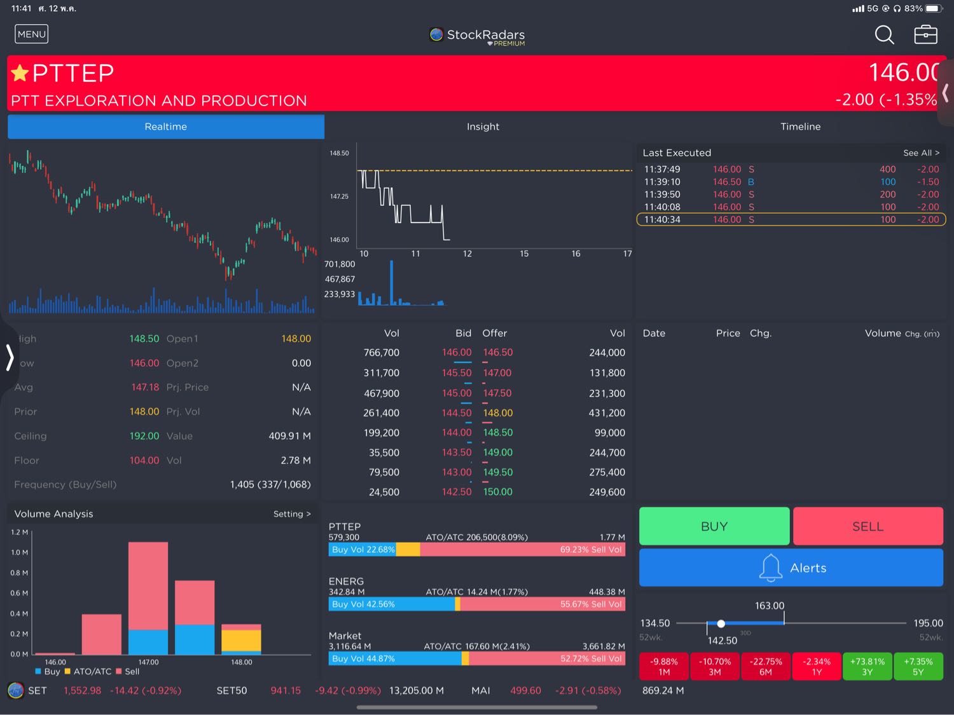Tap the offer volume 431,200
This screenshot has width=954, height=715.
click(607, 413)
